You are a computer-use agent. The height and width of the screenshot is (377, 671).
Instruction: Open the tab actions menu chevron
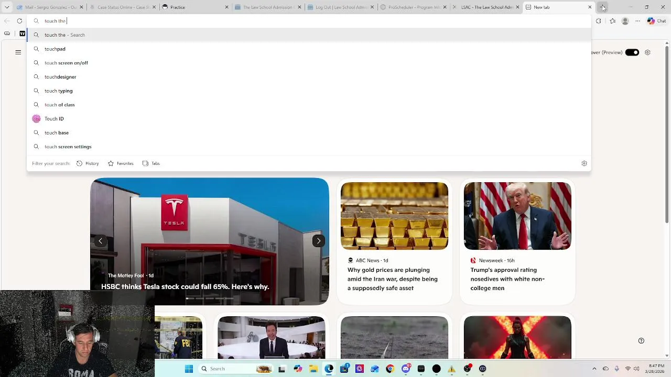pos(7,7)
